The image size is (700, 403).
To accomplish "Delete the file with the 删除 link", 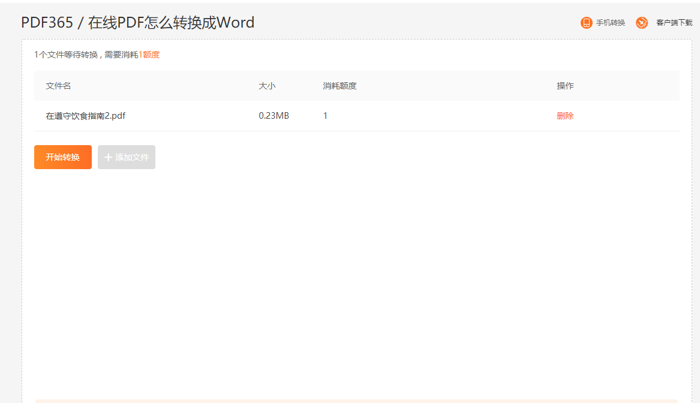I will coord(565,116).
